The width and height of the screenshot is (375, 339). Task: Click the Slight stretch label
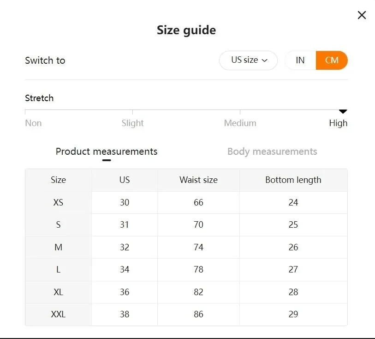click(x=132, y=123)
